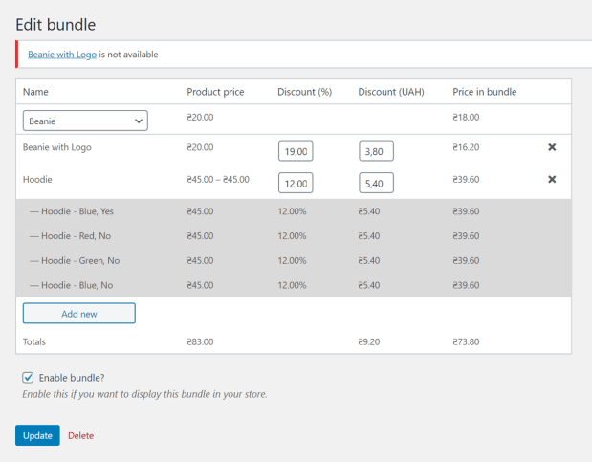Remove Hoodie row from bundle
Viewport: 592px width, 462px height.
[x=552, y=179]
